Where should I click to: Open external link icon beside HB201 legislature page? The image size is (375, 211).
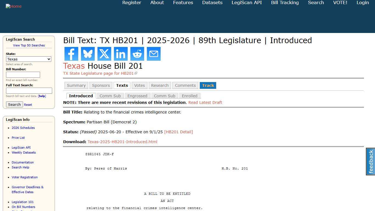[x=136, y=73]
